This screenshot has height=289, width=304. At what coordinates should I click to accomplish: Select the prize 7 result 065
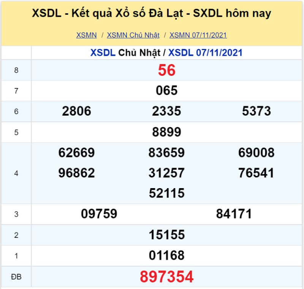pos(167,90)
